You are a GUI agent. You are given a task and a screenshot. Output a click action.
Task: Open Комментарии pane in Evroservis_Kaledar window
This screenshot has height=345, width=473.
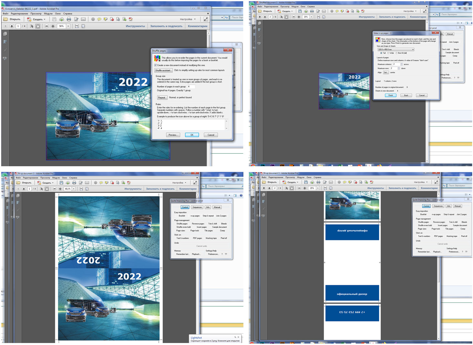(x=198, y=26)
